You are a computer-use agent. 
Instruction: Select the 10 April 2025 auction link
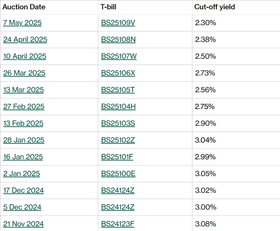click(x=25, y=57)
